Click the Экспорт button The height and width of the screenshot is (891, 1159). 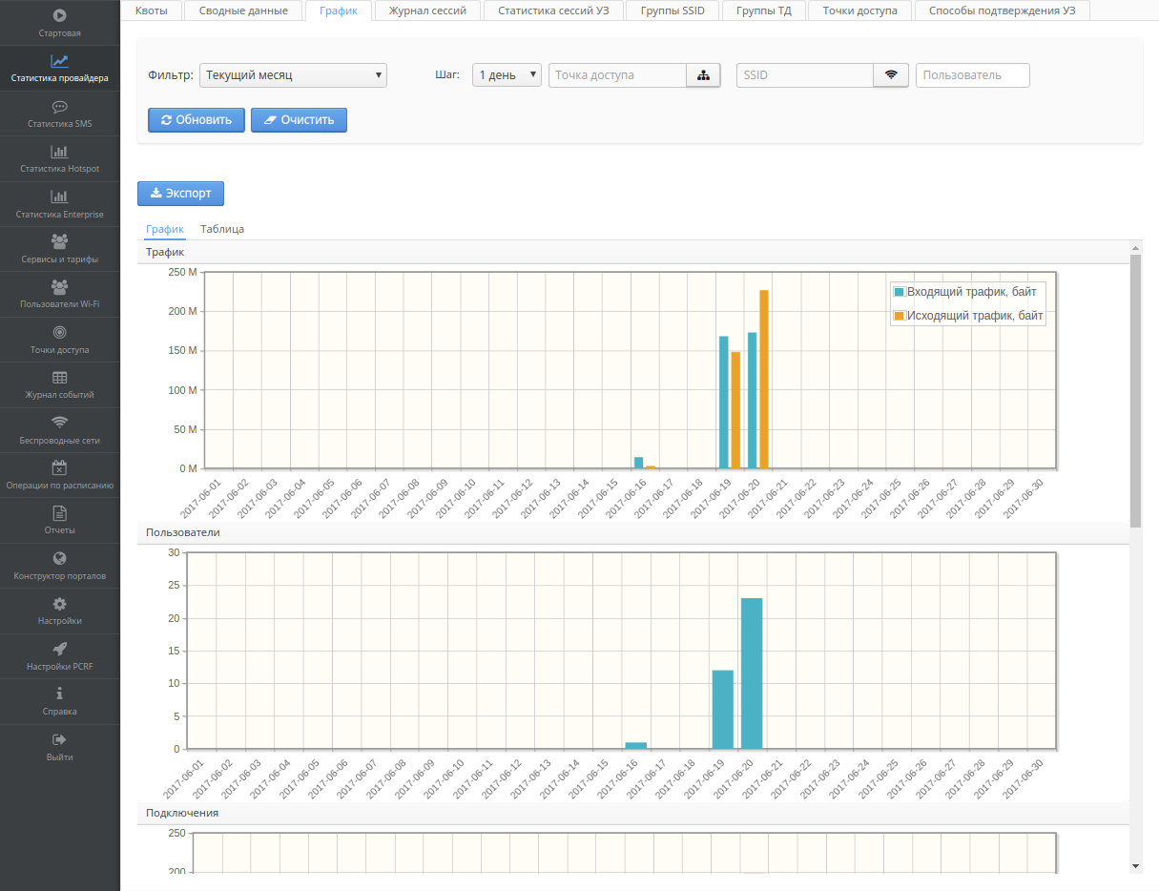[x=180, y=193]
